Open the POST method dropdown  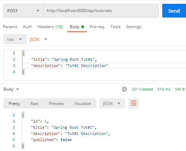point(23,11)
